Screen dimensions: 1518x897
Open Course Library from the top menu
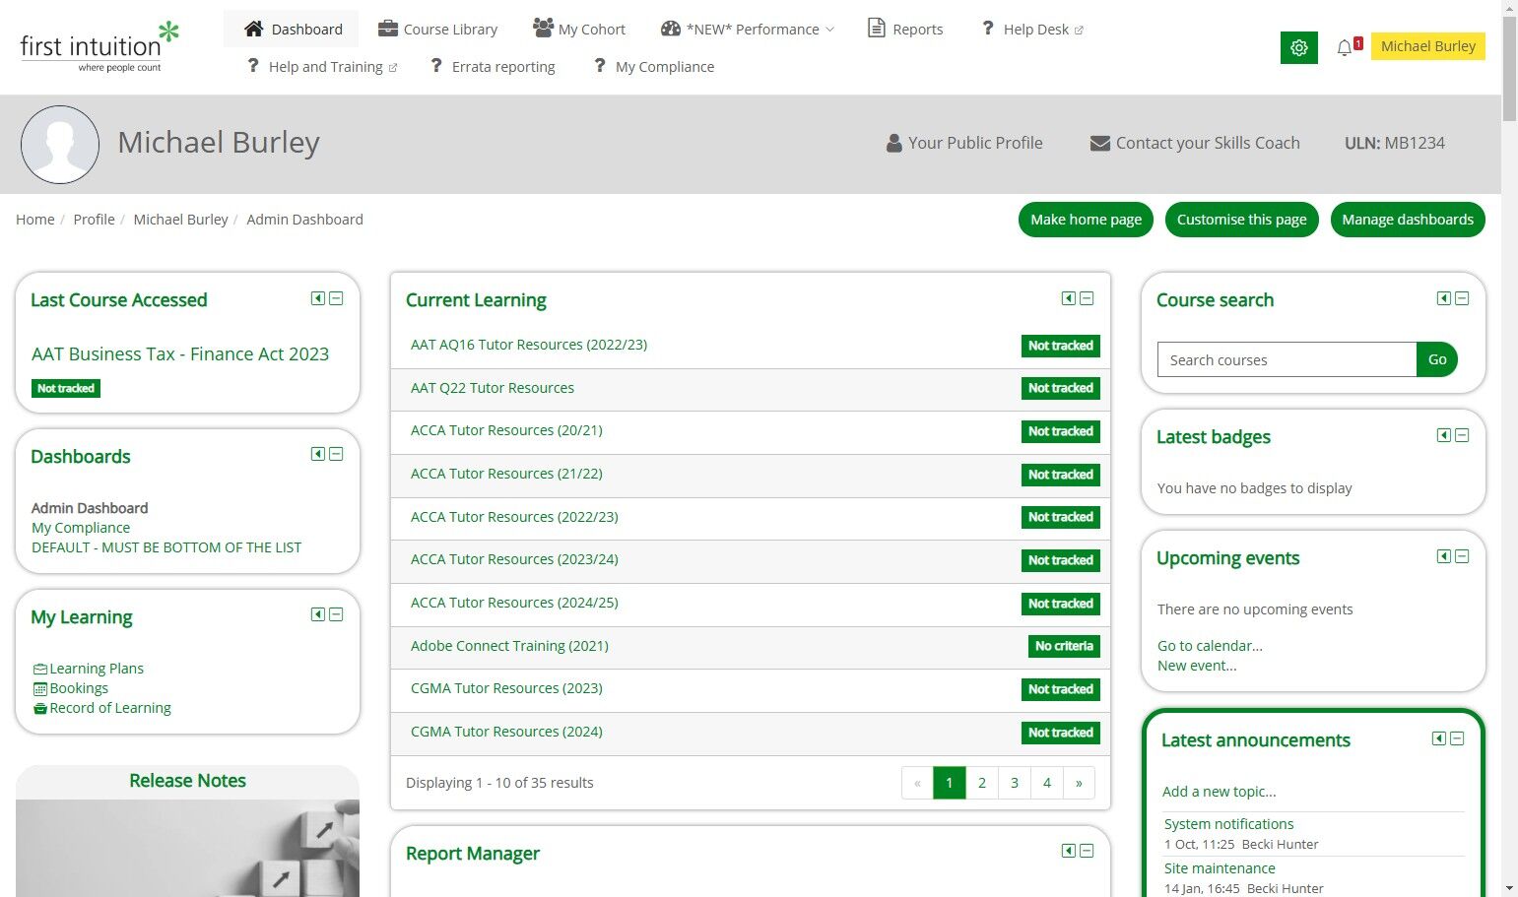pyautogui.click(x=438, y=30)
